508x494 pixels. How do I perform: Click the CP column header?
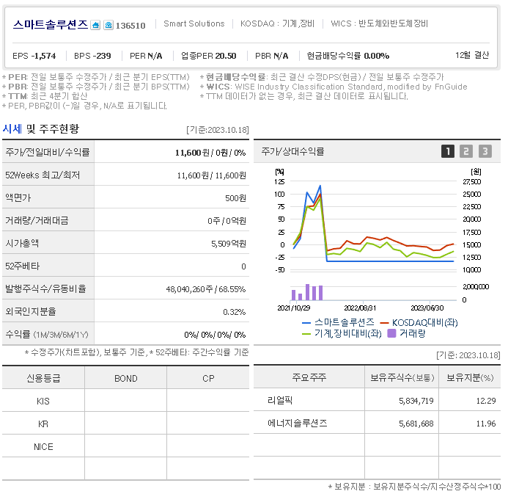[208, 379]
